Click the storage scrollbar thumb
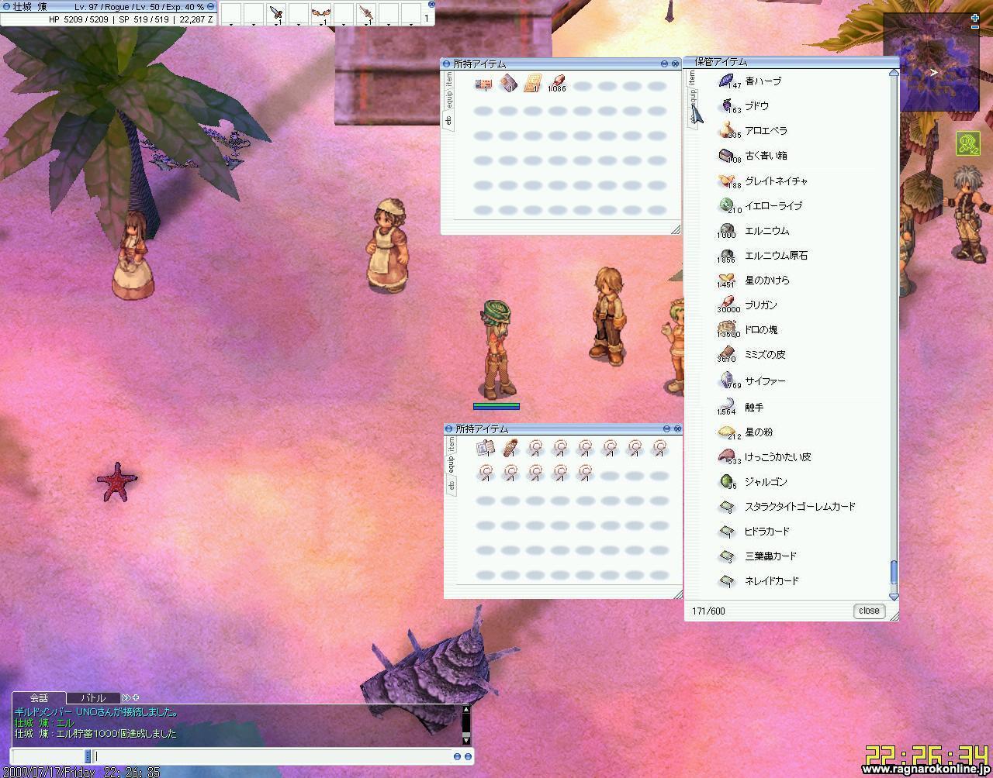 [x=893, y=573]
